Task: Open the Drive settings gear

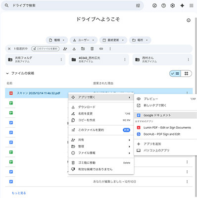Action: [173, 5]
